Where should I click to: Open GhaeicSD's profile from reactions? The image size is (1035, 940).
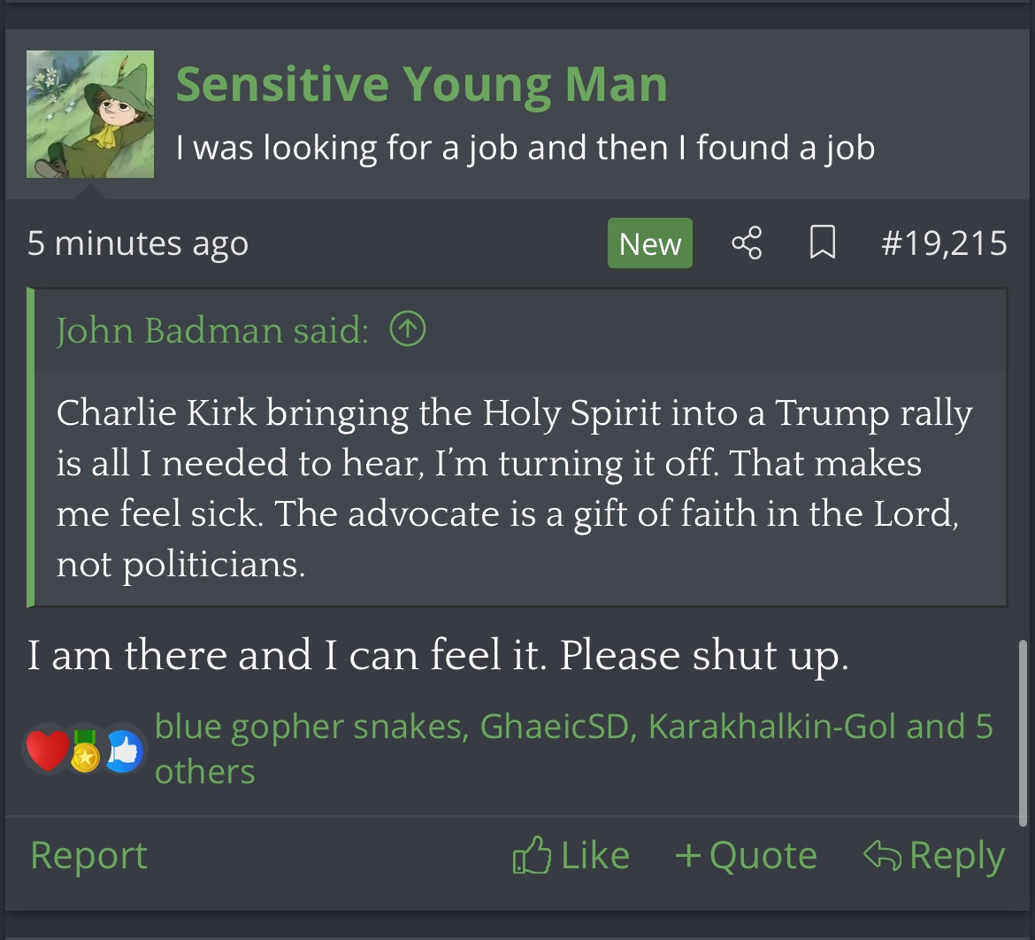[556, 727]
